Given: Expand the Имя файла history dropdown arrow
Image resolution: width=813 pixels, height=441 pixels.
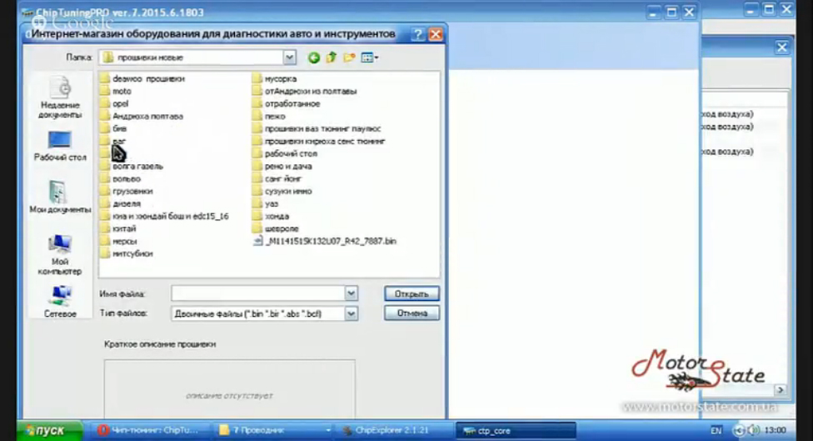Looking at the screenshot, I should (x=351, y=293).
